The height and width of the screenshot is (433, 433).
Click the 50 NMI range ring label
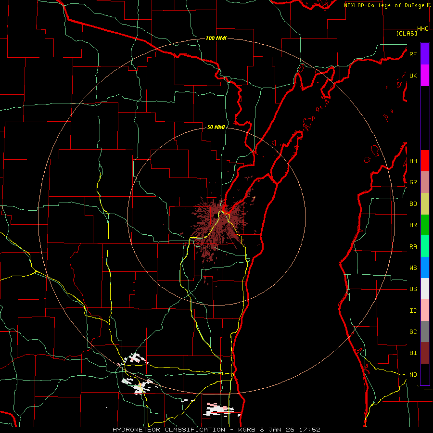pos(216,127)
